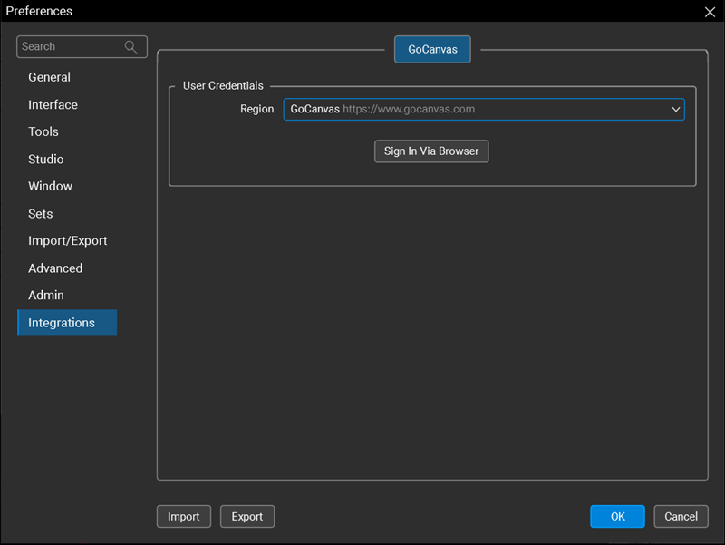This screenshot has height=545, width=725.
Task: Click Sign In Via Browser
Action: tap(431, 151)
